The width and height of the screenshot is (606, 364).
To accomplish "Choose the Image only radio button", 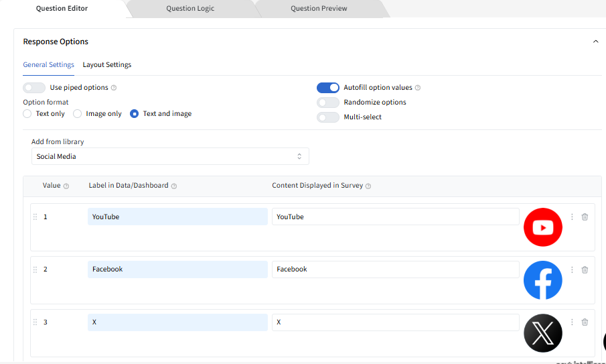I will (78, 114).
